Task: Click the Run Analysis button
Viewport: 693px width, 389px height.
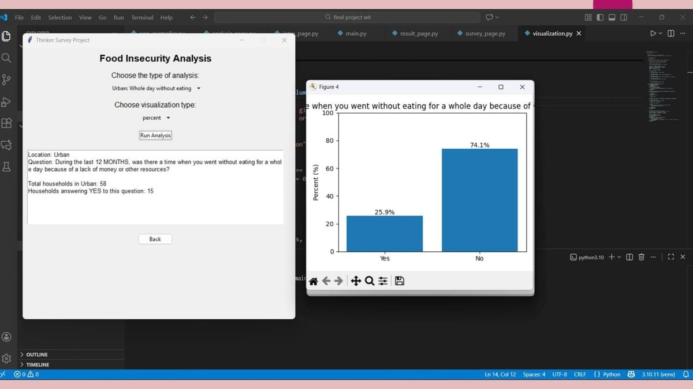Action: point(155,135)
